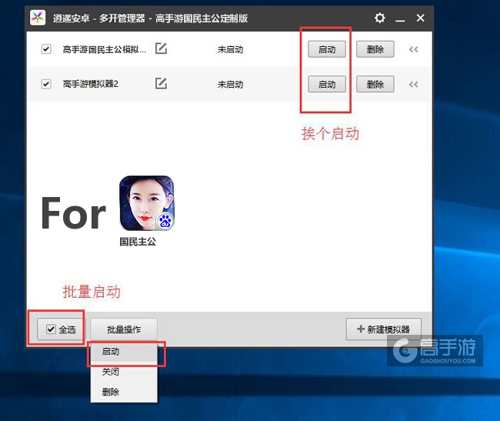This screenshot has height=421, width=500.
Task: Edit name of 高手游国民主公模拟 emulator
Action: click(161, 48)
